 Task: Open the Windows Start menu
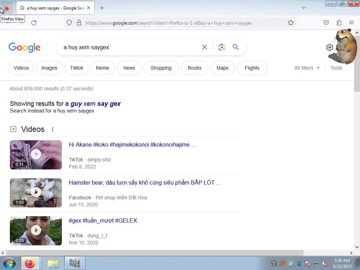tap(9, 263)
